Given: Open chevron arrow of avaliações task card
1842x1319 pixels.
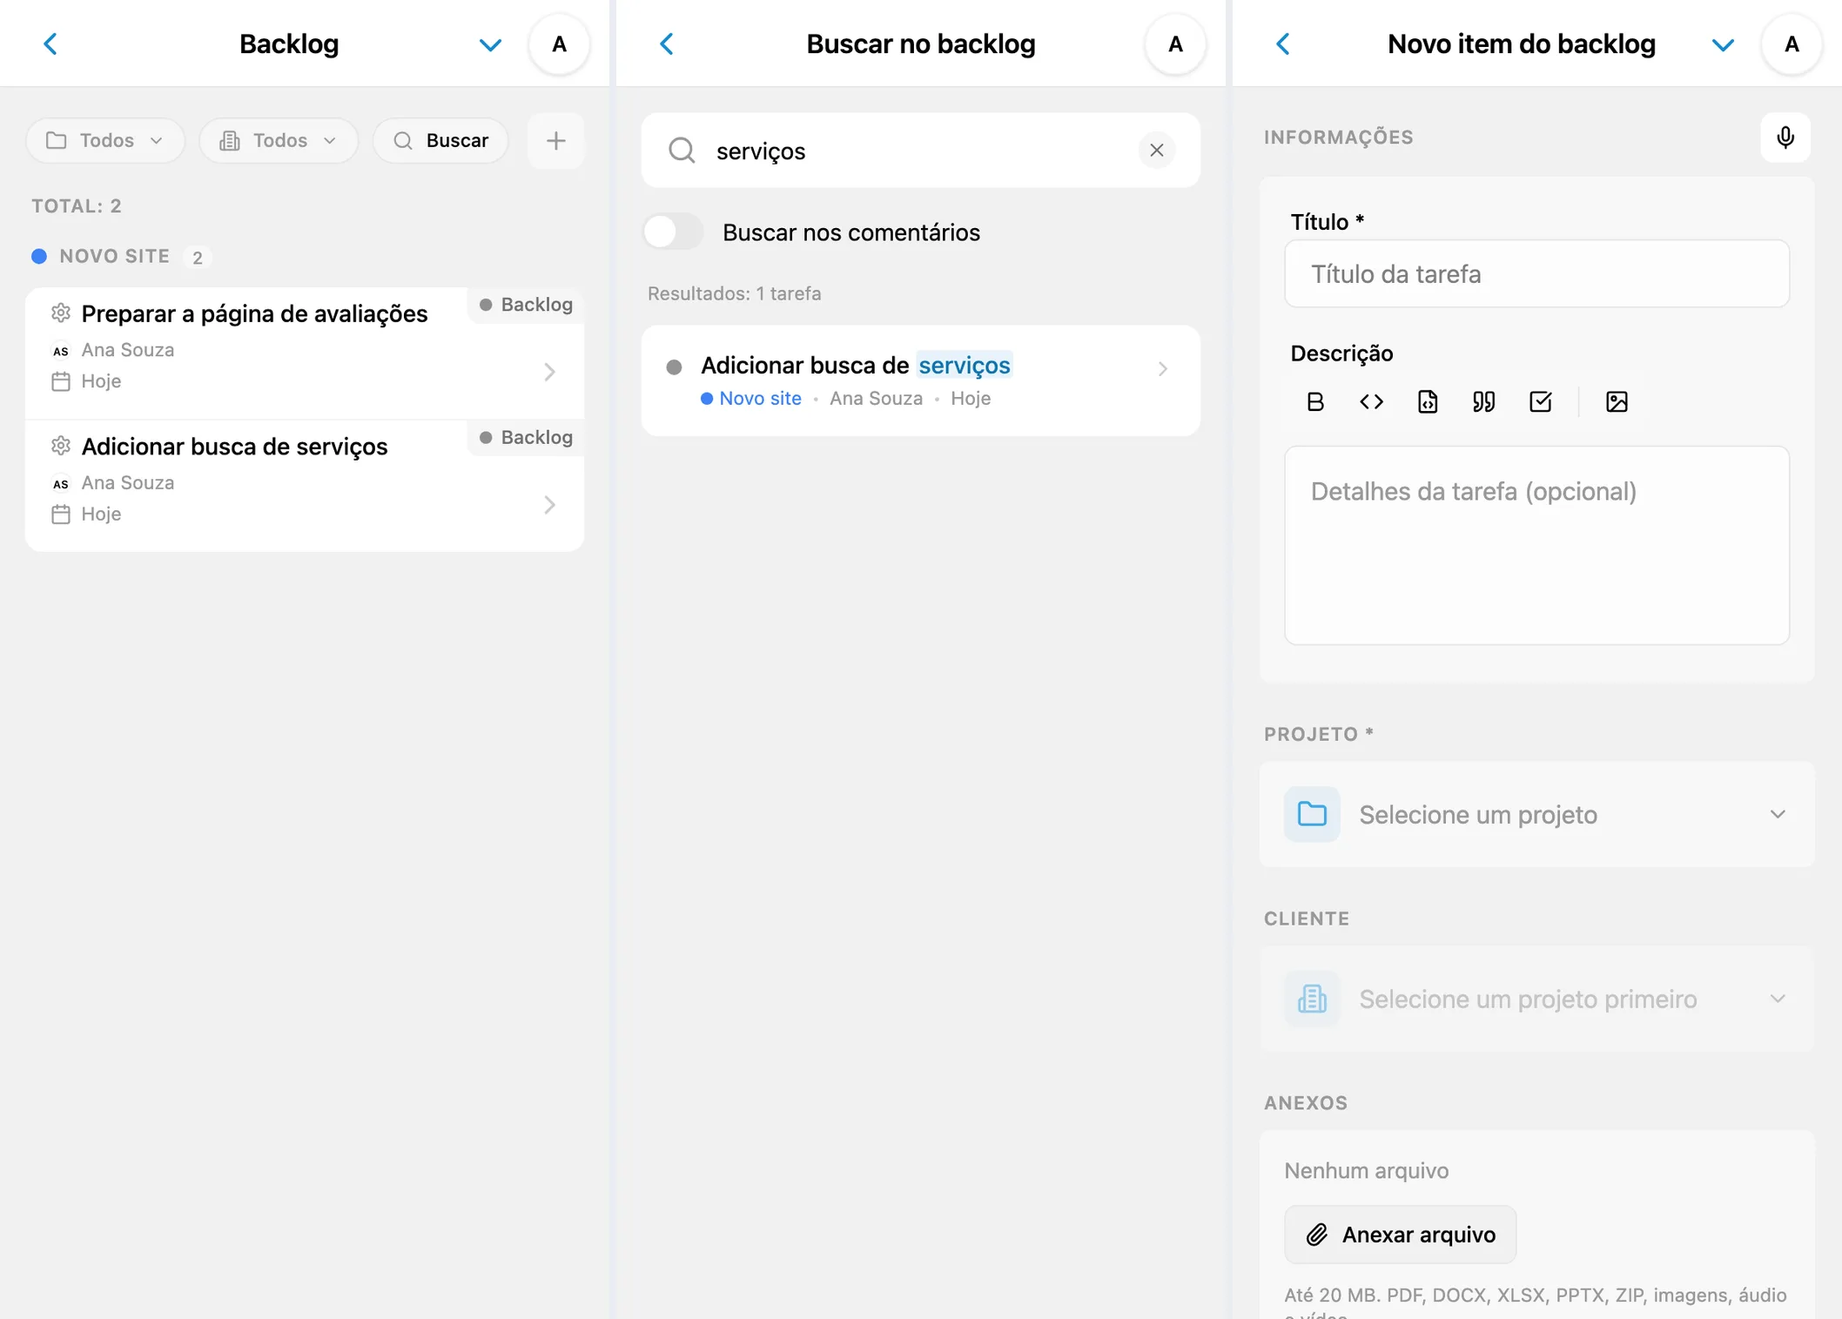Looking at the screenshot, I should click(549, 373).
